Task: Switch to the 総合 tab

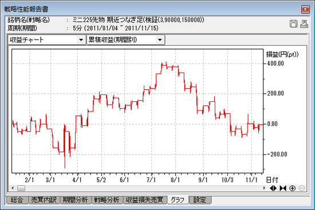Action: click(17, 200)
